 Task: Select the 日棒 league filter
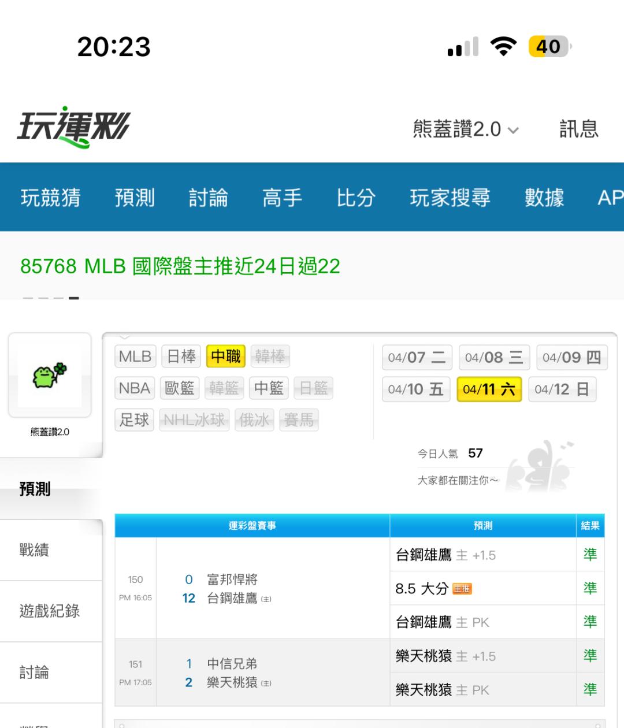(181, 356)
